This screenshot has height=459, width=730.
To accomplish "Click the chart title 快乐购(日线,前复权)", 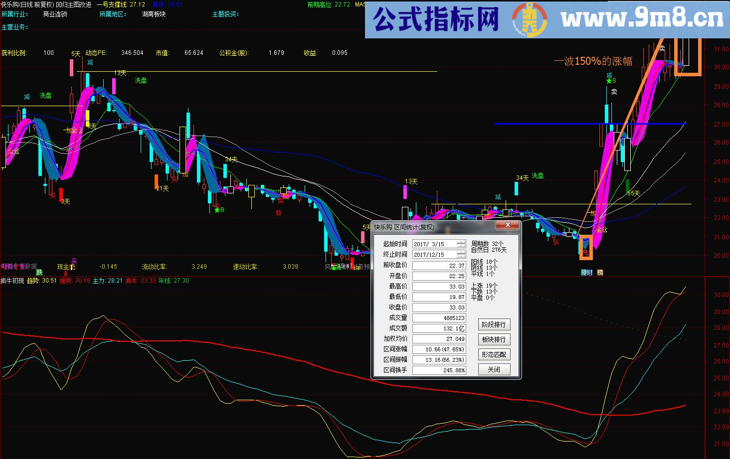I will click(x=27, y=4).
